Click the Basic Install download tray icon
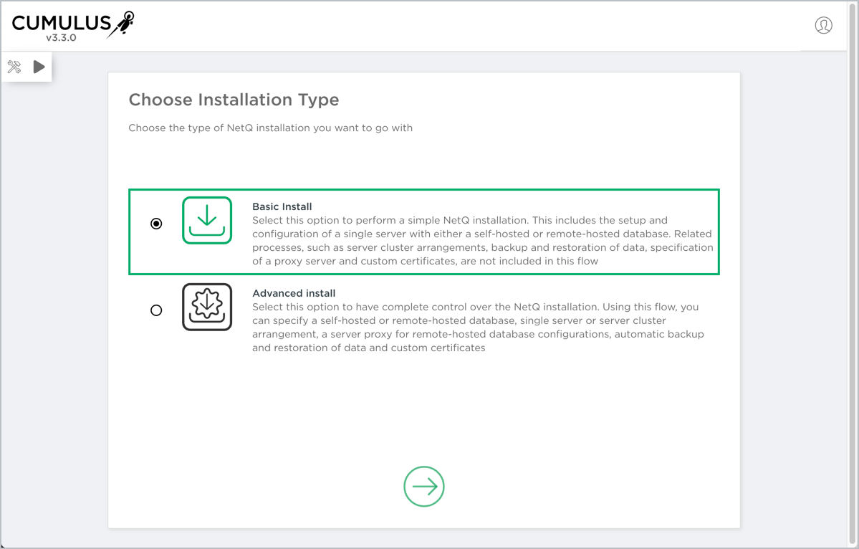859x549 pixels. coord(207,220)
